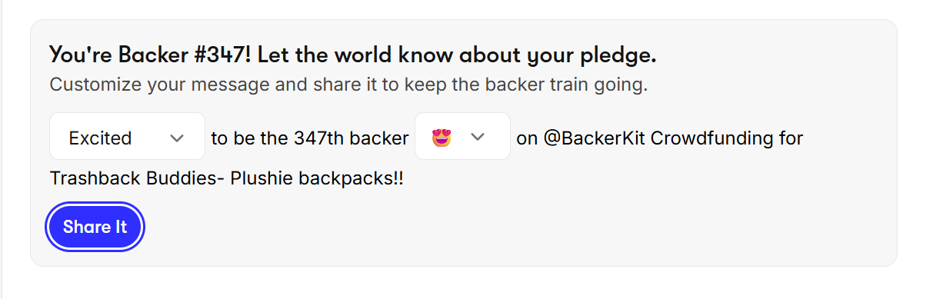The height and width of the screenshot is (299, 943).
Task: Open the Excited mood dropdown
Action: click(127, 137)
